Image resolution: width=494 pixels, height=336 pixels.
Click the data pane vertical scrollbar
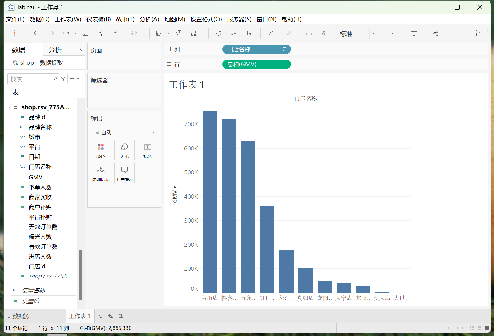click(x=80, y=275)
